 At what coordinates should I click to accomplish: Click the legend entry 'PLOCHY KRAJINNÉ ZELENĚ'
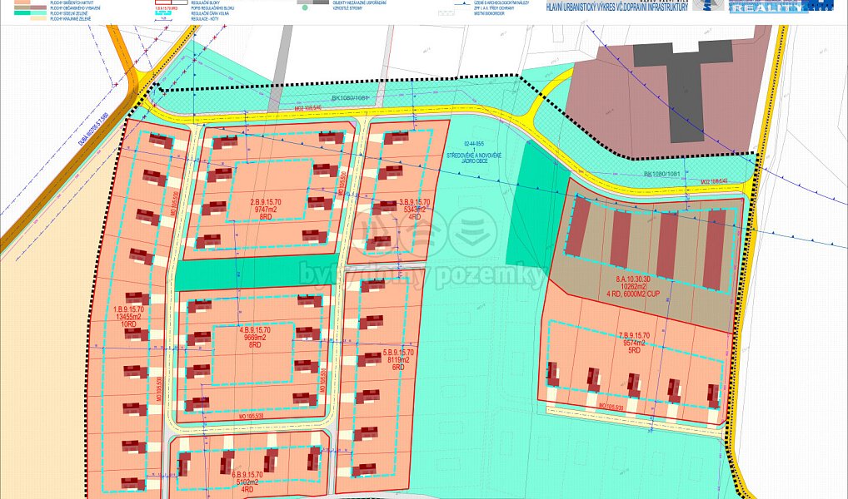tap(70, 19)
